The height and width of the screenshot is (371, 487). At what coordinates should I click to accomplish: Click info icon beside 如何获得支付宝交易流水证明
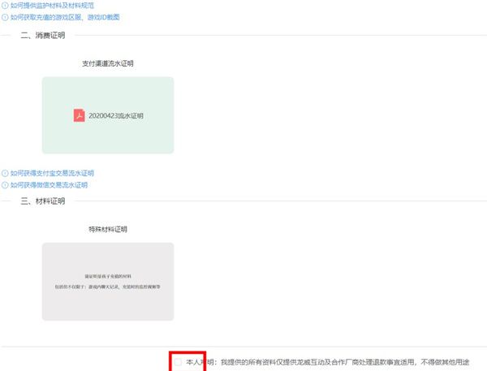pyautogui.click(x=5, y=173)
